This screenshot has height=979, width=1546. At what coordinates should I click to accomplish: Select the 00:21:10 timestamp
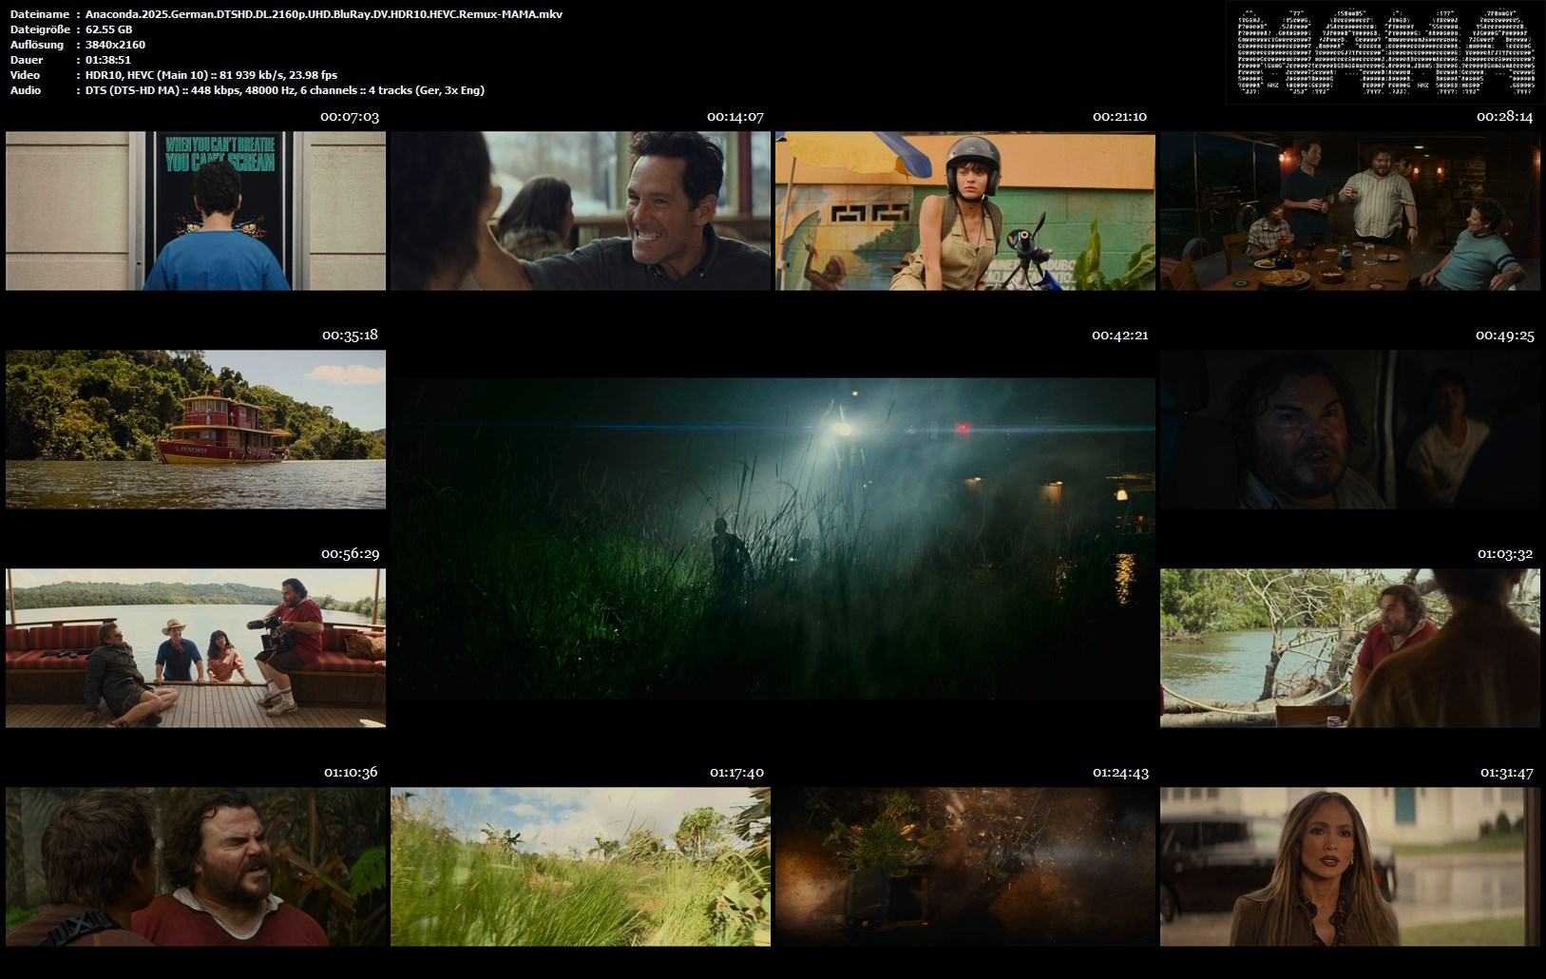pos(1119,117)
